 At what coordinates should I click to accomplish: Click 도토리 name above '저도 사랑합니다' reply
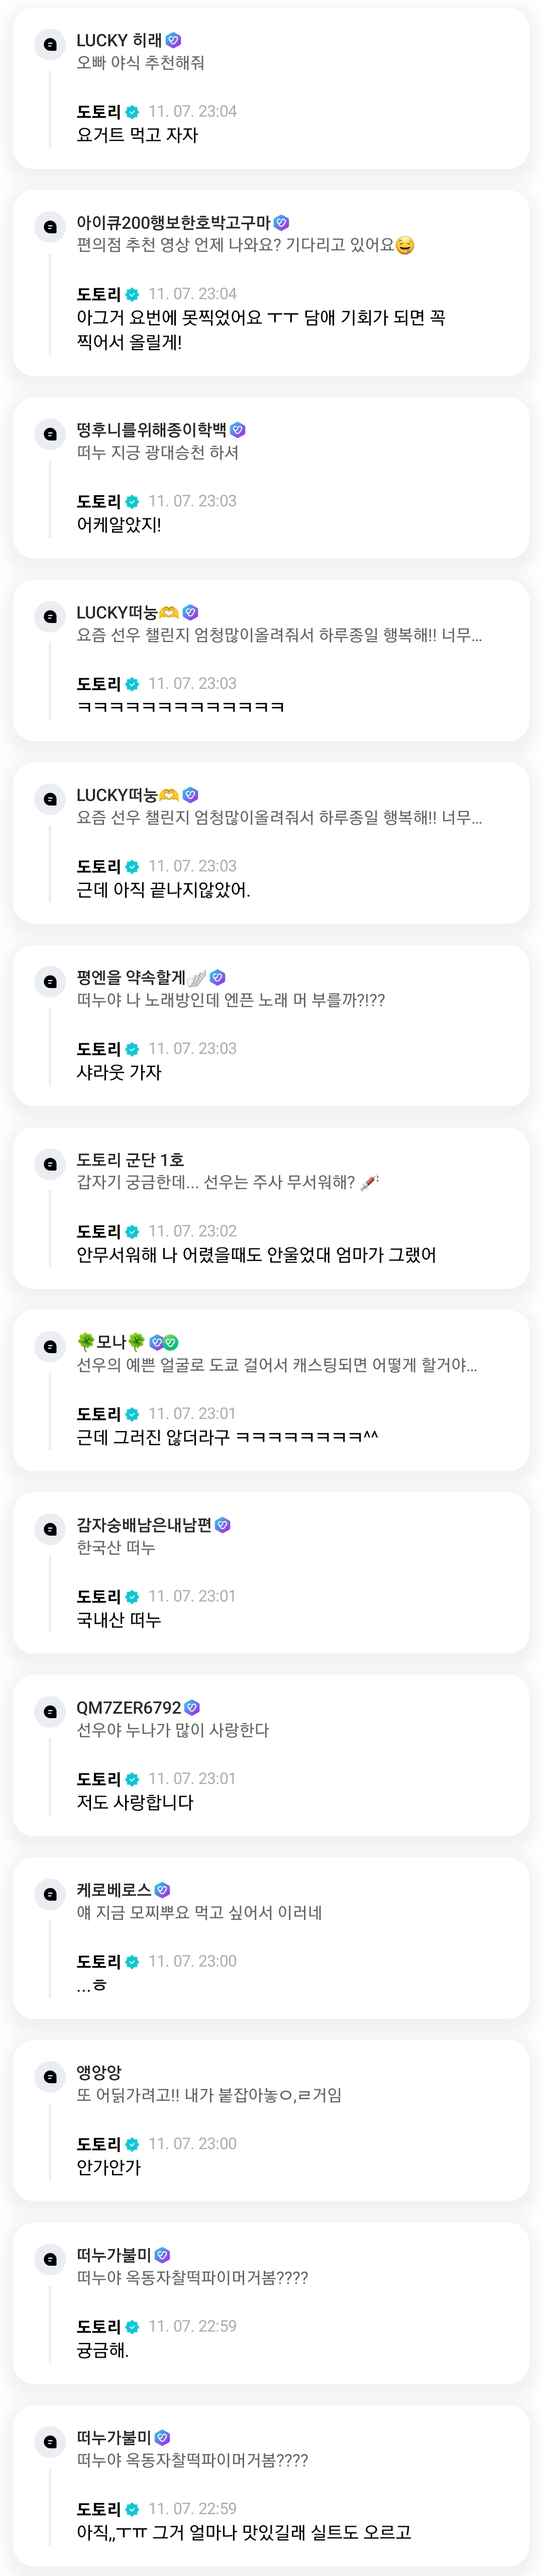click(99, 1778)
